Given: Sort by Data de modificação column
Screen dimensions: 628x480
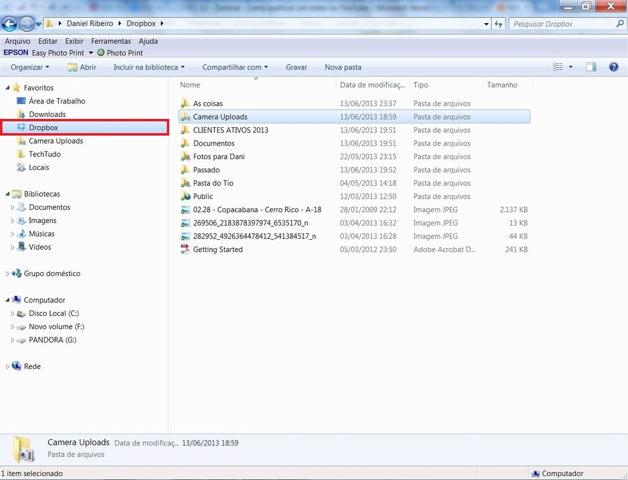Looking at the screenshot, I should (x=373, y=84).
